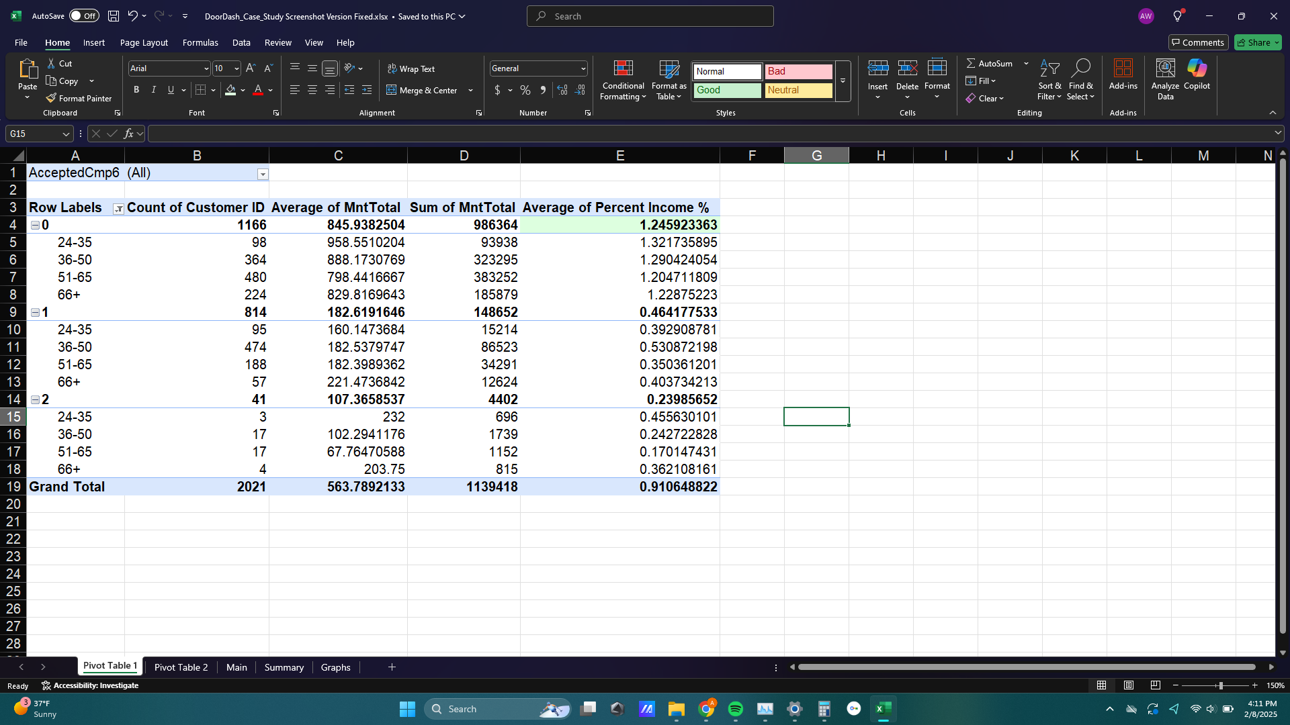Switch to Page Break Preview view
The width and height of the screenshot is (1290, 725).
1155,685
